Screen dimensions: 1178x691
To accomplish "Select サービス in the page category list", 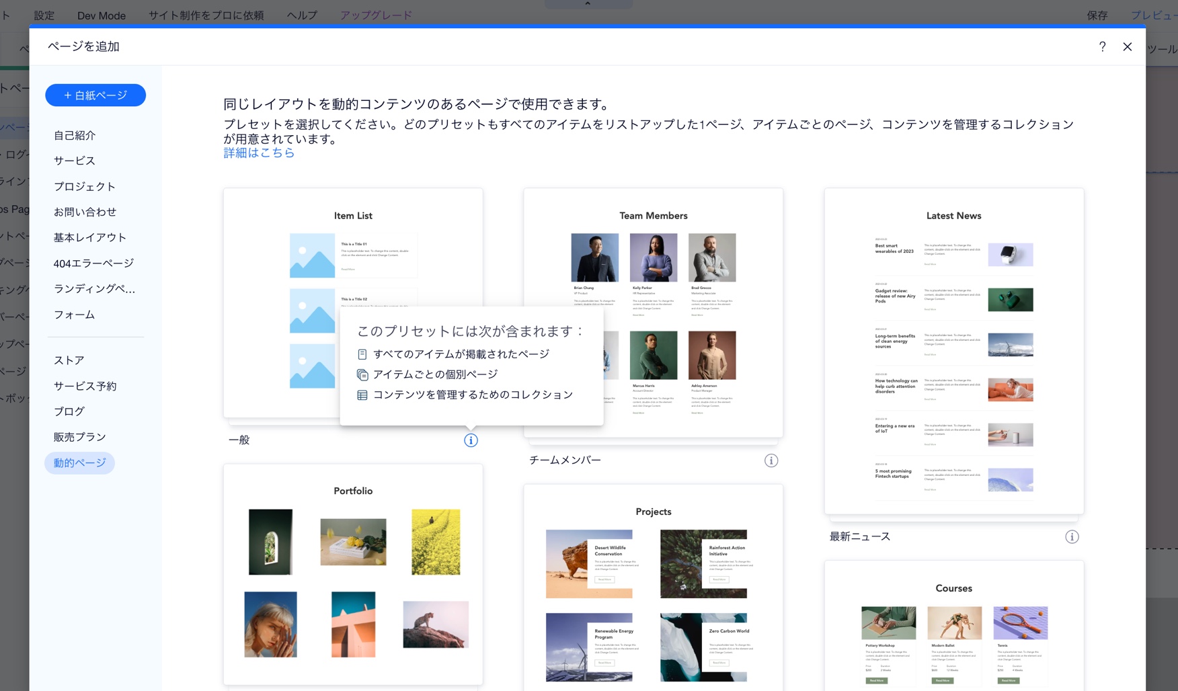I will coord(73,160).
